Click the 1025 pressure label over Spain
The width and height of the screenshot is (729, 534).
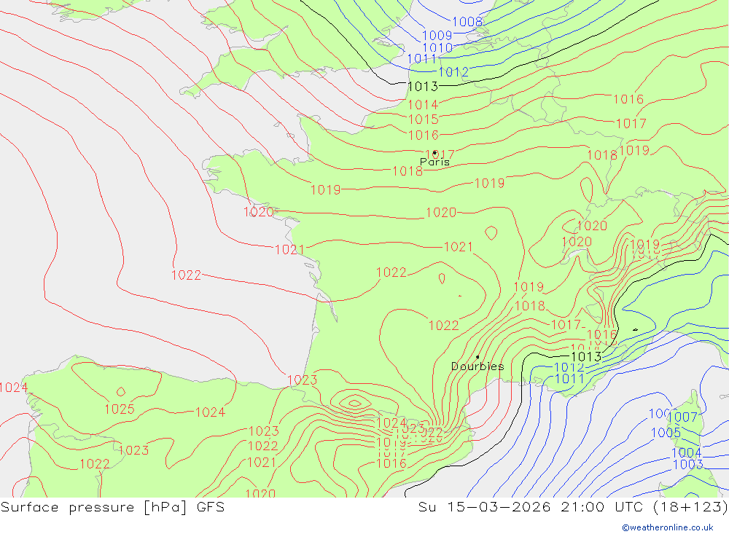120,409
